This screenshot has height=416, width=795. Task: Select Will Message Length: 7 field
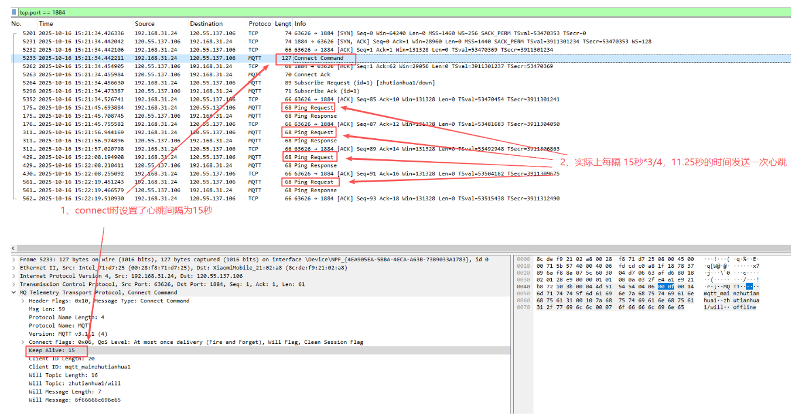click(65, 391)
